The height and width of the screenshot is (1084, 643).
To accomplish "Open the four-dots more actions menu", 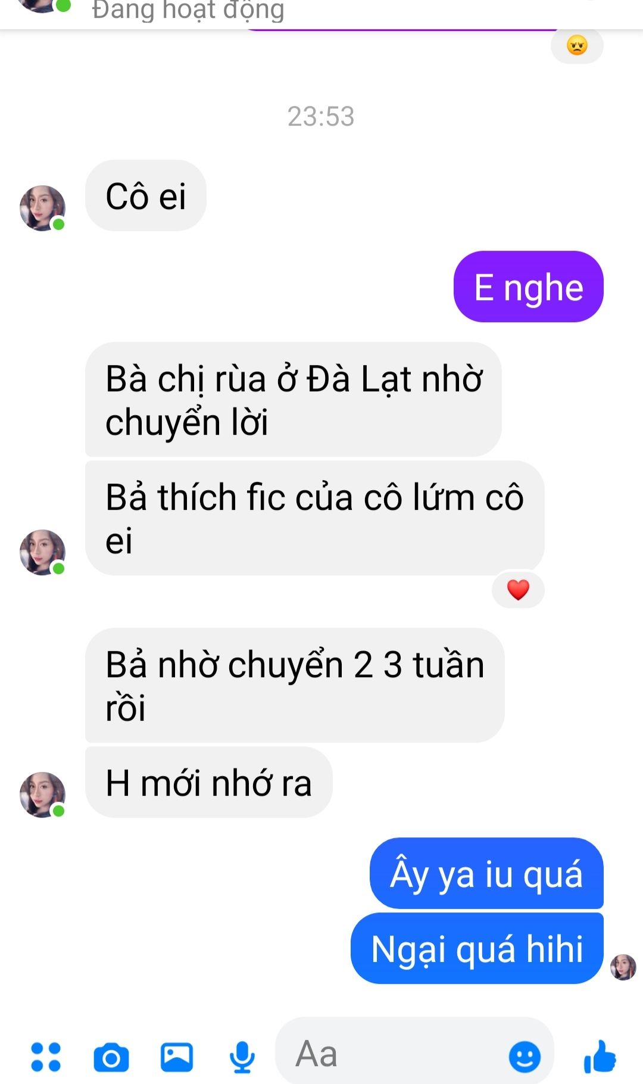I will 46,1057.
